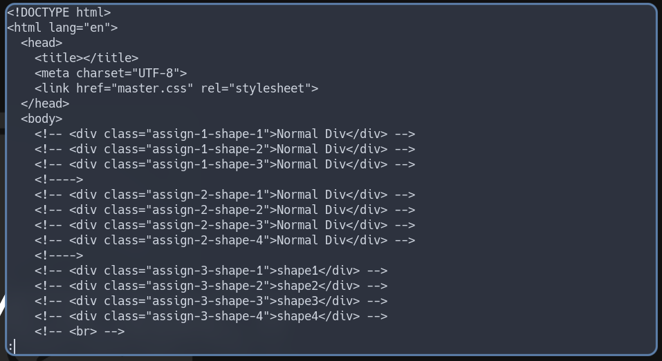Click the assign-3-shape-4 shape4 line
Screen dimensions: 662x361
[x=211, y=316]
